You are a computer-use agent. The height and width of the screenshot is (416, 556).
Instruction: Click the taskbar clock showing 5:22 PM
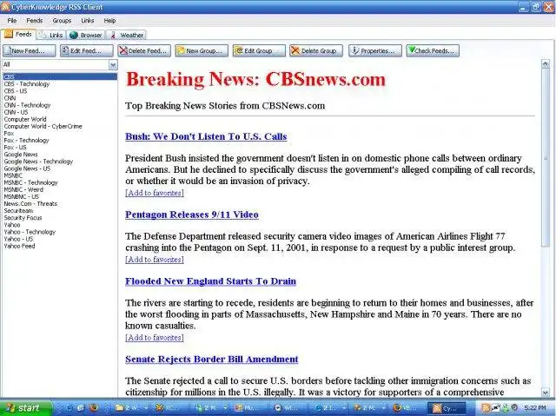coord(535,408)
